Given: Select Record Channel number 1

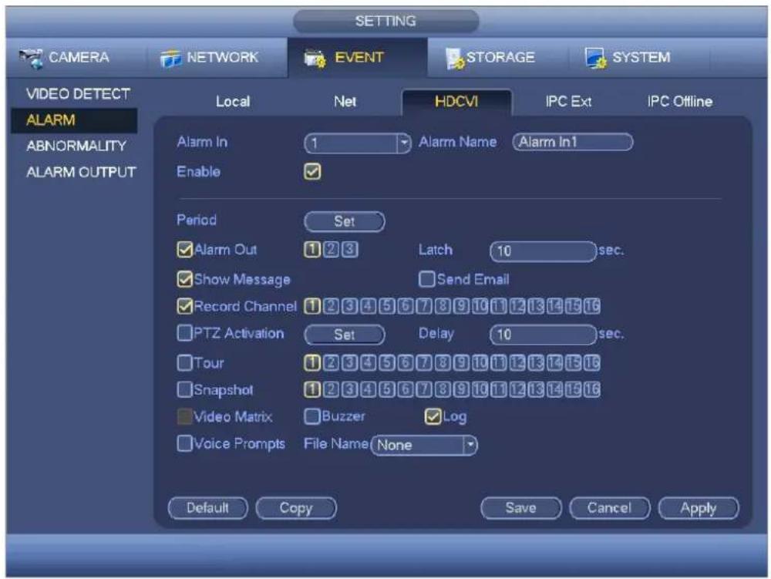Looking at the screenshot, I should (x=311, y=306).
